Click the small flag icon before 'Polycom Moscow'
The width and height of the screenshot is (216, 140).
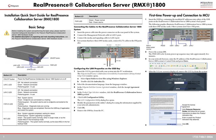201,2
